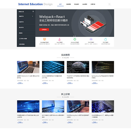Open the BAT Android test course thumbnail
131x132 pixels.
point(53,106)
